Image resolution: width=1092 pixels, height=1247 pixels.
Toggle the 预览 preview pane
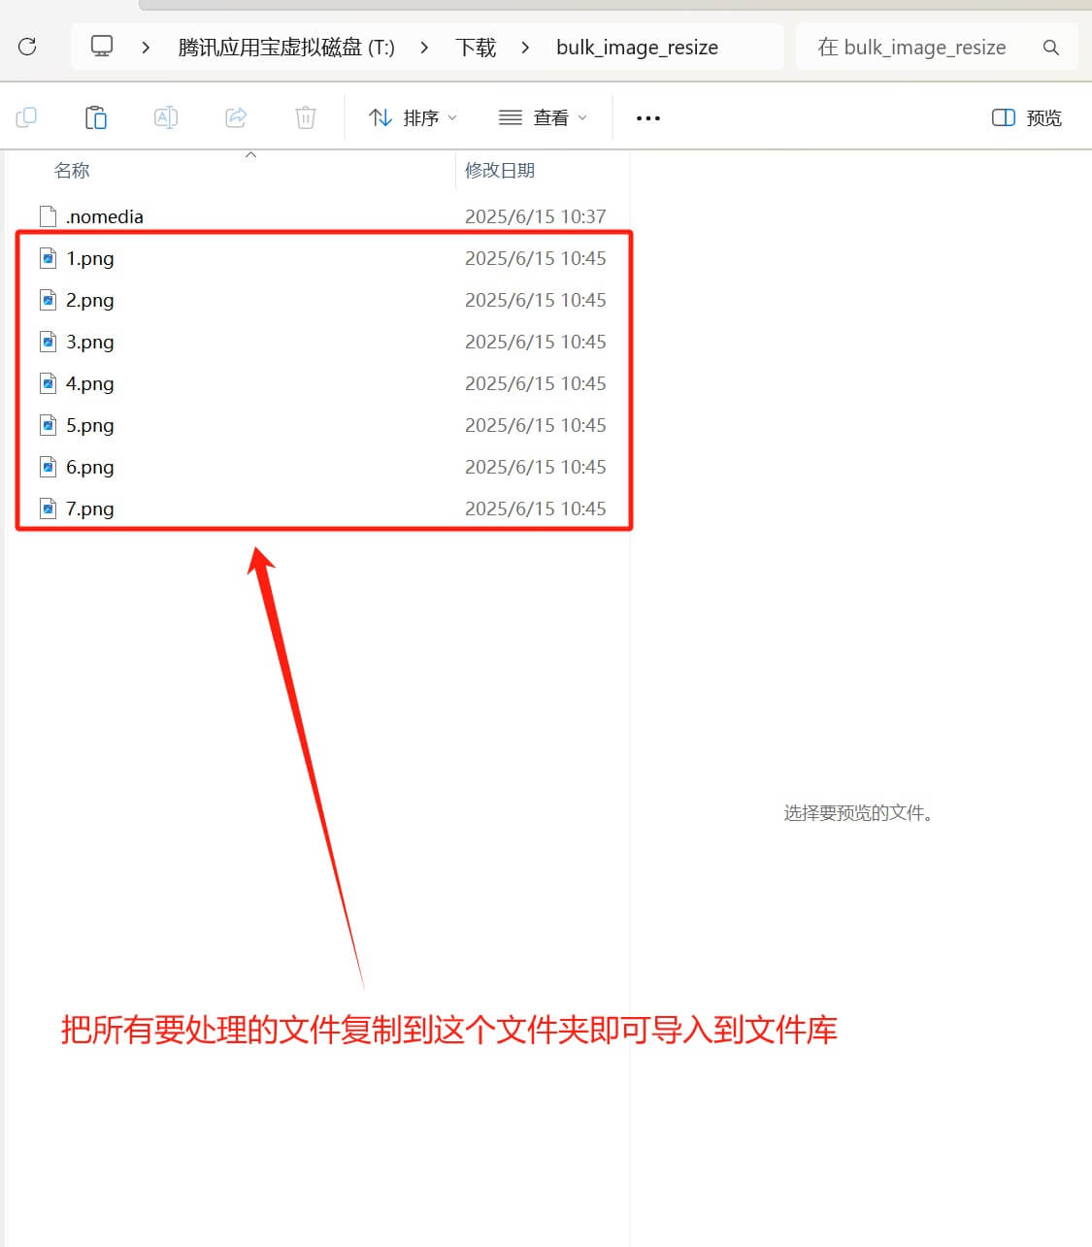[1027, 117]
